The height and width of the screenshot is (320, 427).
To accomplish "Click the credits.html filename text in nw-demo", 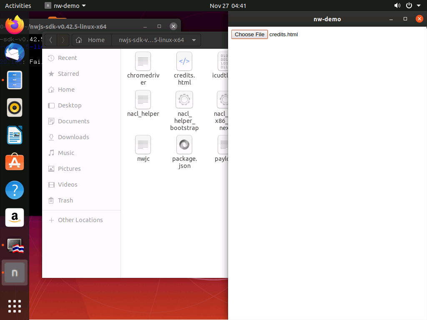I will coord(284,35).
